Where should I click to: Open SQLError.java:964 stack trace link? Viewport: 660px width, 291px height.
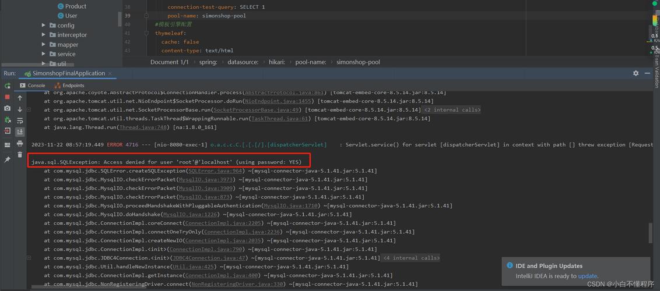coord(215,171)
